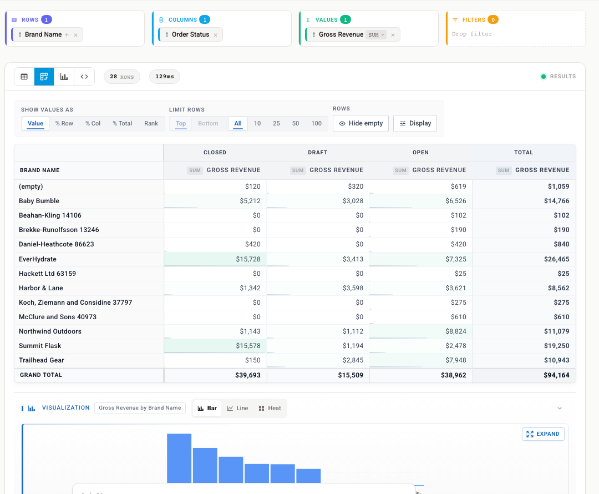
Task: Collapse the Visualization section chevron
Action: pyautogui.click(x=559, y=409)
